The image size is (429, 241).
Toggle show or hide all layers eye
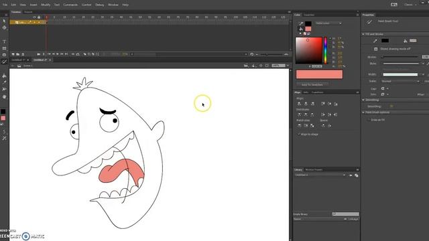[x=34, y=17]
